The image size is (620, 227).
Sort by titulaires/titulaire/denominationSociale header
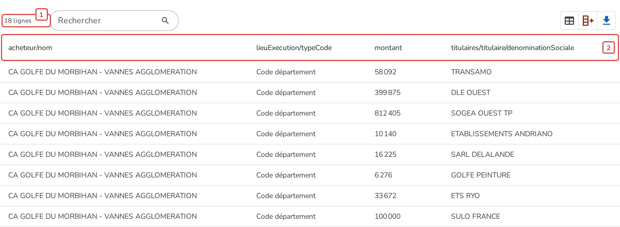point(513,48)
